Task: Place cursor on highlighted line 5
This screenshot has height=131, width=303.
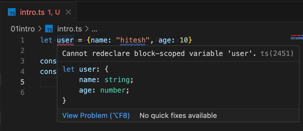Action: (x=48, y=82)
